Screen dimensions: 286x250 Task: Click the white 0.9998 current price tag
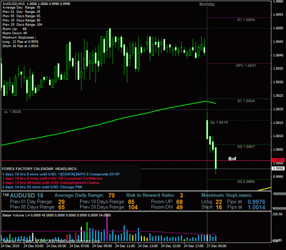(x=278, y=169)
